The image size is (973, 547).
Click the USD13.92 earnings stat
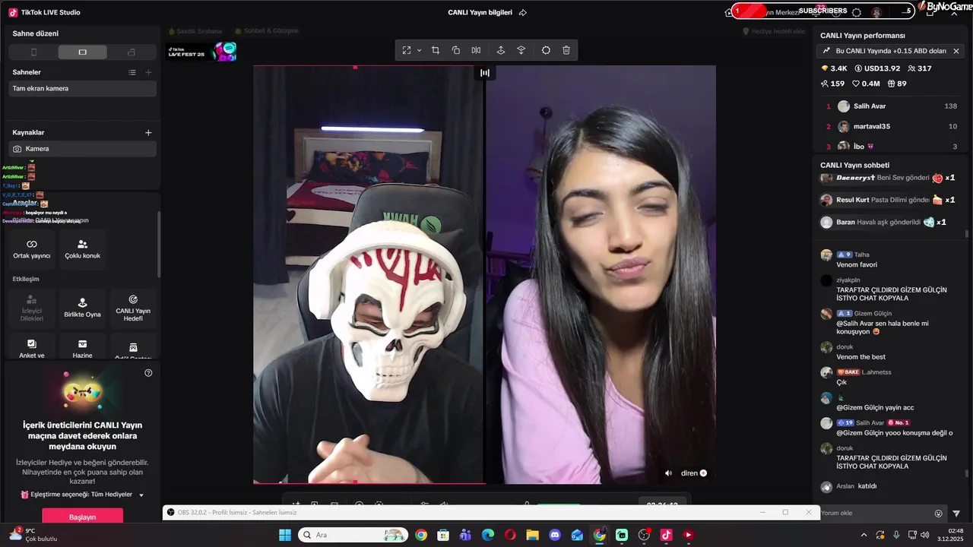(876, 68)
